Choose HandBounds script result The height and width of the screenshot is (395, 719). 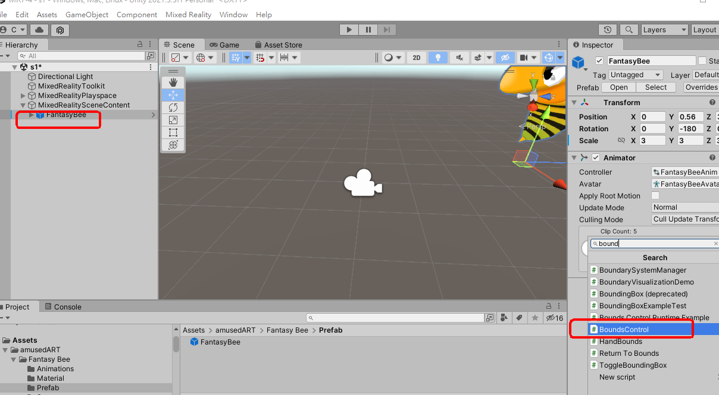tap(653, 341)
